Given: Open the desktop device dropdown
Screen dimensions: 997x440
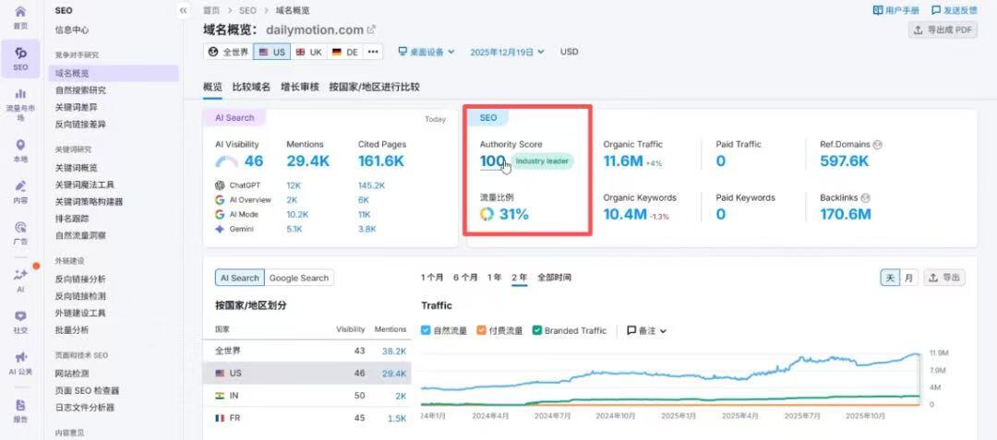Looking at the screenshot, I should click(426, 52).
